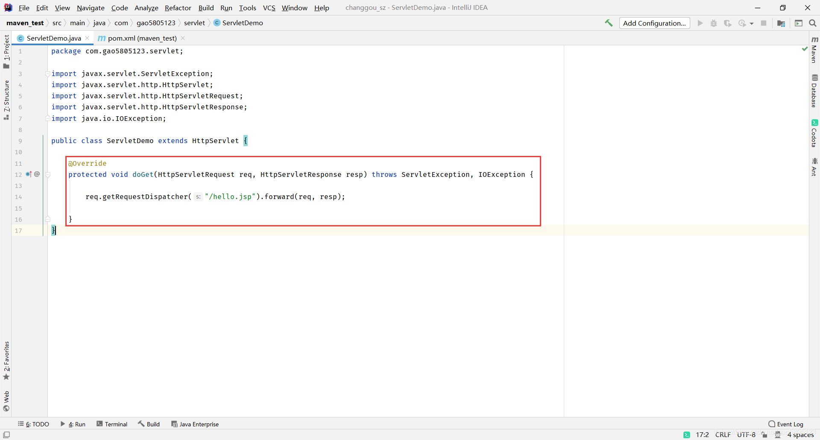Click the override gutter icon on line 12
The width and height of the screenshot is (820, 440).
29,174
